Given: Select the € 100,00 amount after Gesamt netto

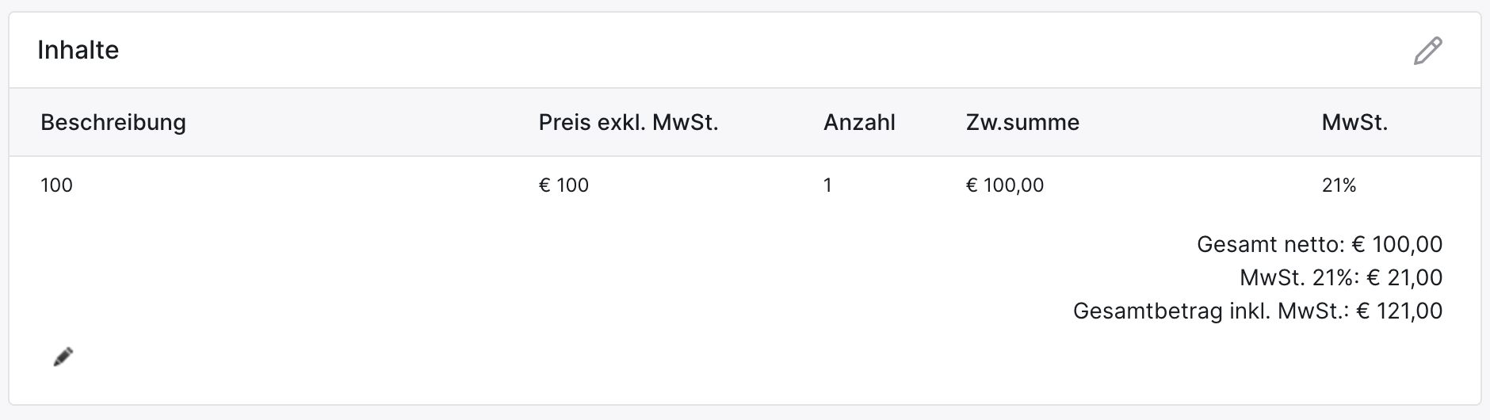Looking at the screenshot, I should coord(1396,244).
